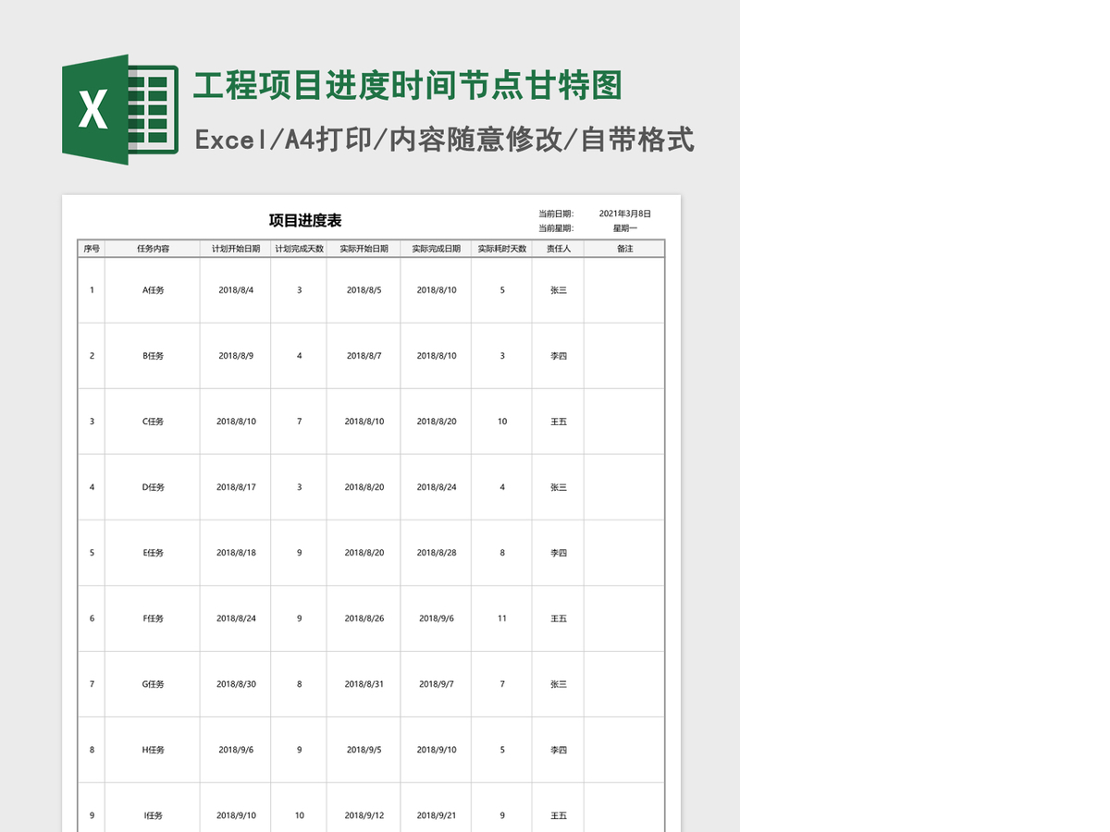
Task: Select actual finish date 2018/8/28
Action: [437, 553]
